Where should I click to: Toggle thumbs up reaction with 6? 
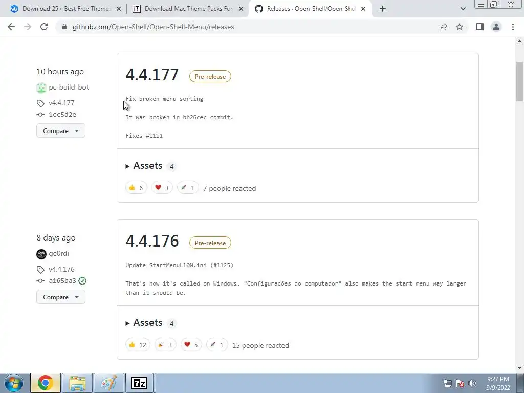tap(136, 188)
